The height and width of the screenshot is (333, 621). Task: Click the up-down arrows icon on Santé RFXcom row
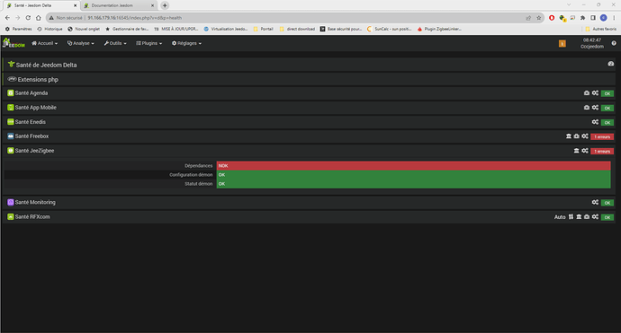point(571,217)
